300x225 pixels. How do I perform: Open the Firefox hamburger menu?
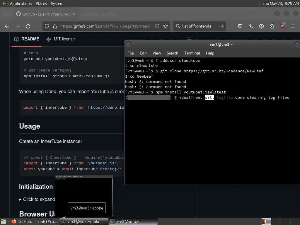[293, 26]
